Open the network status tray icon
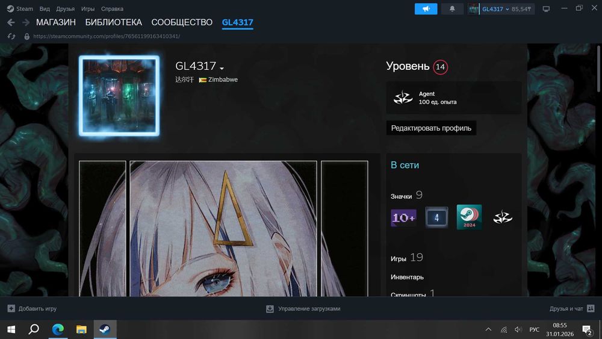This screenshot has width=602, height=339. tap(504, 329)
